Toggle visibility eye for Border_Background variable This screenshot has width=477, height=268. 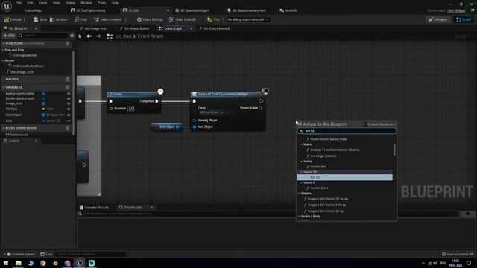[69, 98]
